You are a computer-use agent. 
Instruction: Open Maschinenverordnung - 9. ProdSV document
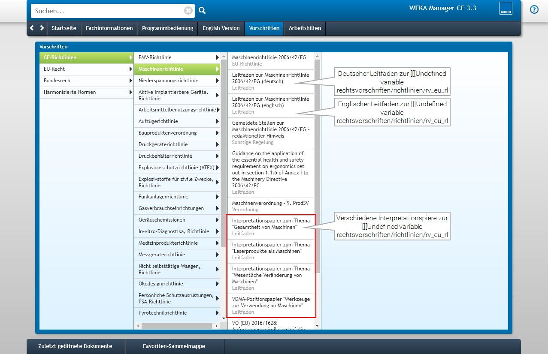269,206
